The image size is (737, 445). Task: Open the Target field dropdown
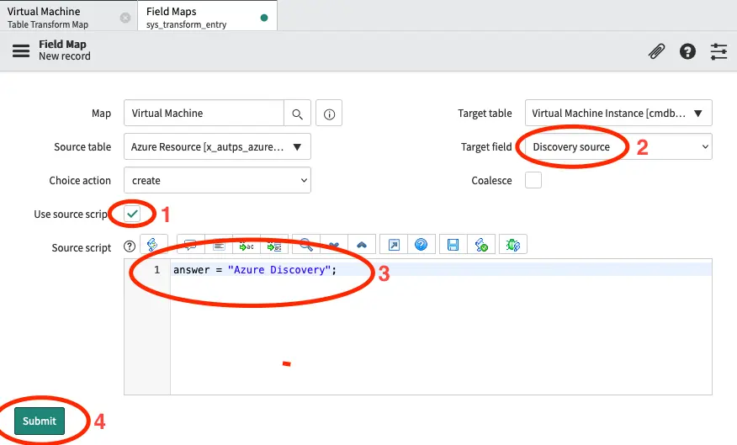tap(618, 146)
